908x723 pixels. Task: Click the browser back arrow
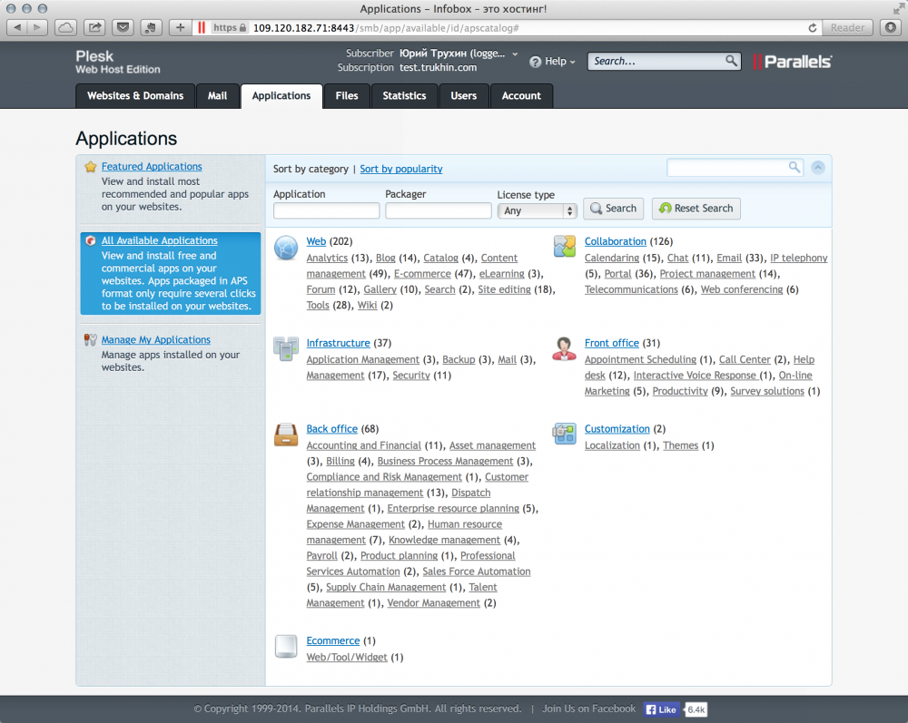(16, 27)
